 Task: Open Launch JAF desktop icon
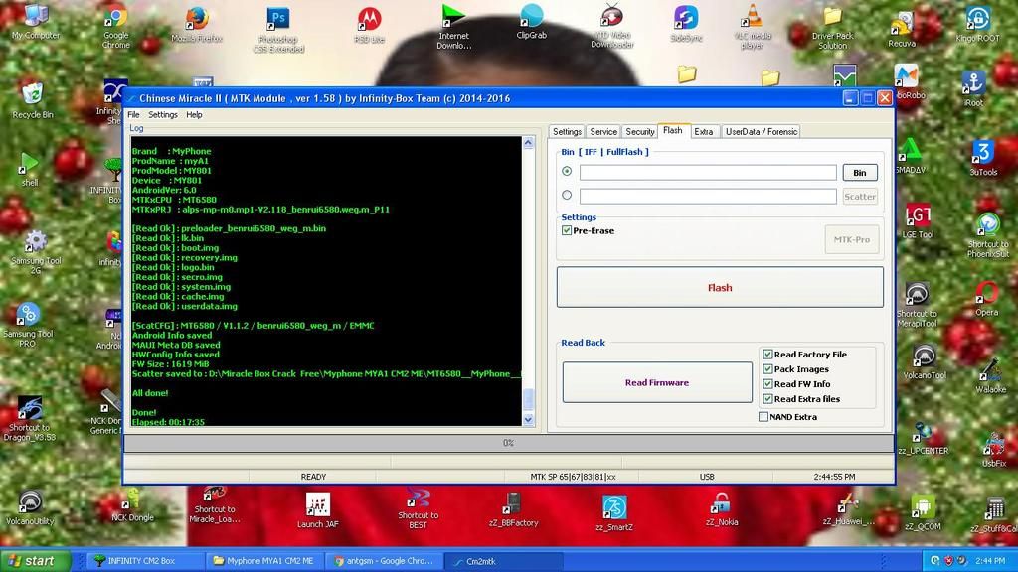[x=317, y=510]
